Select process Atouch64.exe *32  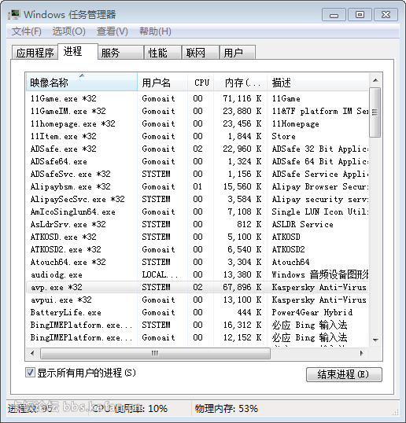197,263
